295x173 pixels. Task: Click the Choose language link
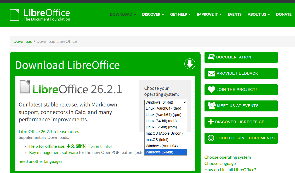[x=220, y=163]
